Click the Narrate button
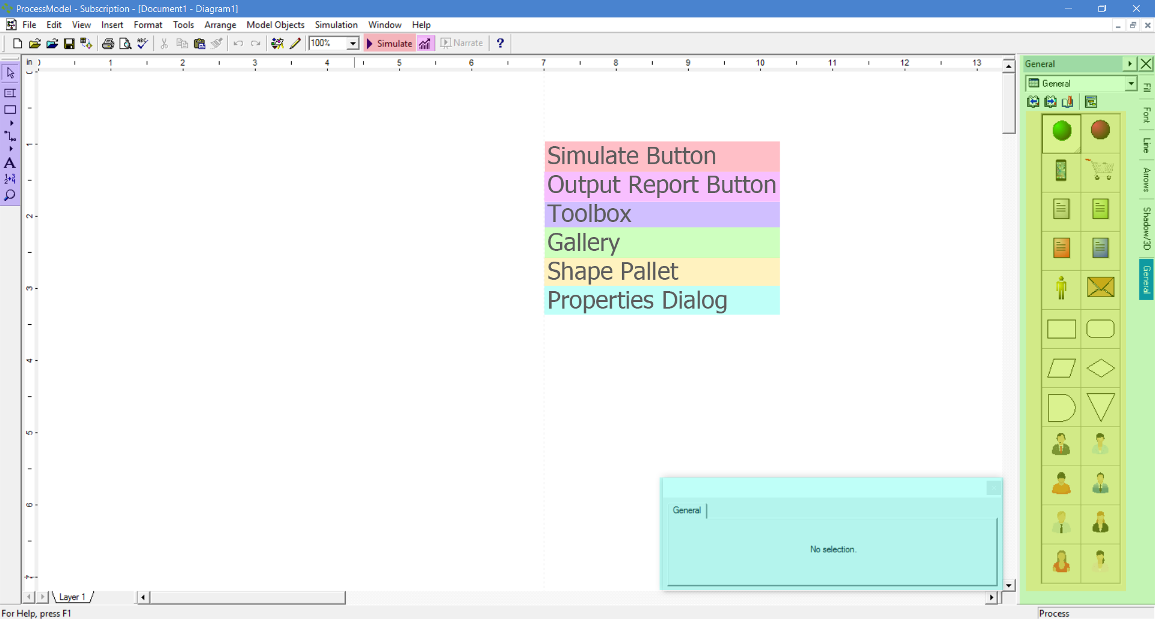 click(462, 43)
